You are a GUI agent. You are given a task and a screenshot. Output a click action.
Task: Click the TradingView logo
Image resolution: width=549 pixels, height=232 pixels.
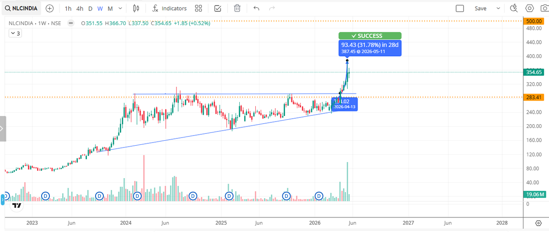[x=17, y=206]
